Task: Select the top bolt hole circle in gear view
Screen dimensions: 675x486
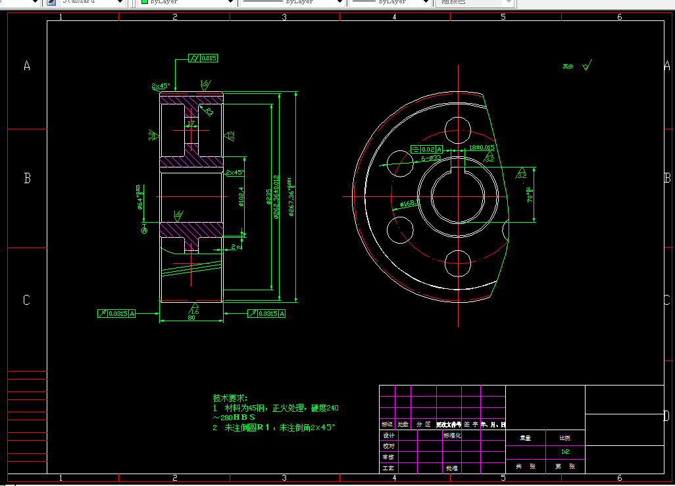Action: [x=458, y=130]
